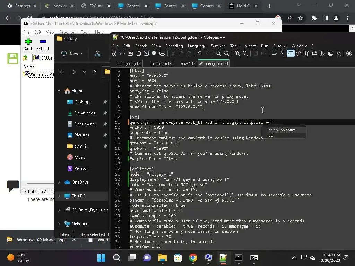Zoom out on the editor text
This screenshot has width=355, height=266.
tap(245, 53)
